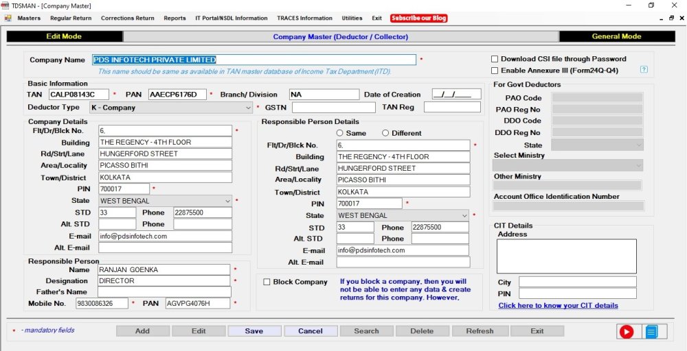Click the TDSMAN app icon in title bar
The image size is (687, 351).
6,5
